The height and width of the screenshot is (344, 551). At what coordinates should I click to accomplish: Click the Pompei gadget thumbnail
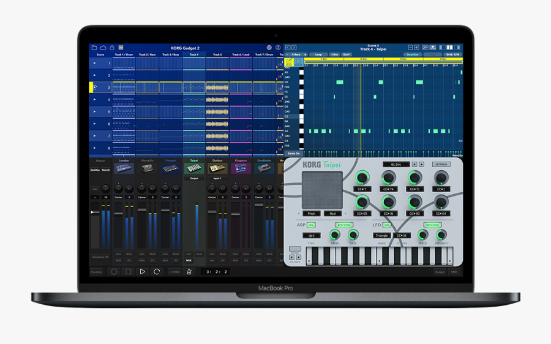click(x=170, y=169)
